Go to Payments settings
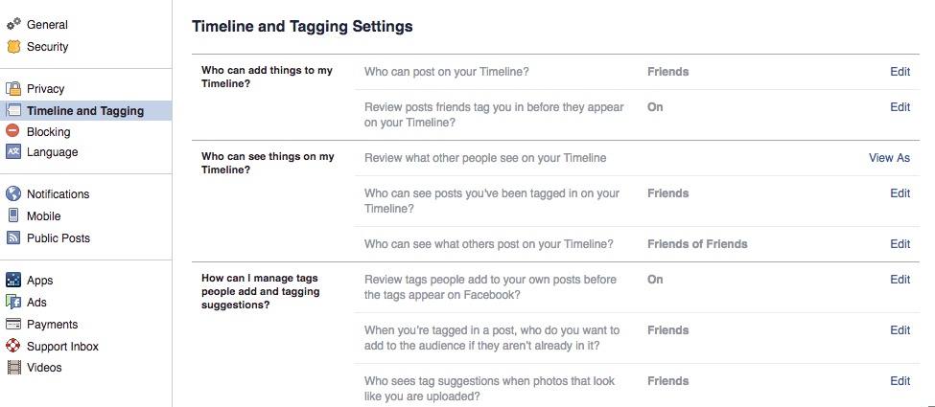Image resolution: width=935 pixels, height=407 pixels. click(x=53, y=325)
